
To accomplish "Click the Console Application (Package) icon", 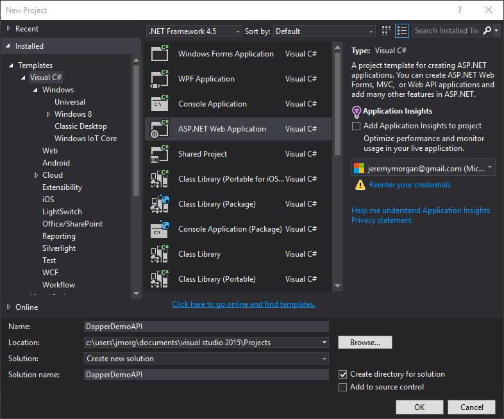I will coord(160,229).
